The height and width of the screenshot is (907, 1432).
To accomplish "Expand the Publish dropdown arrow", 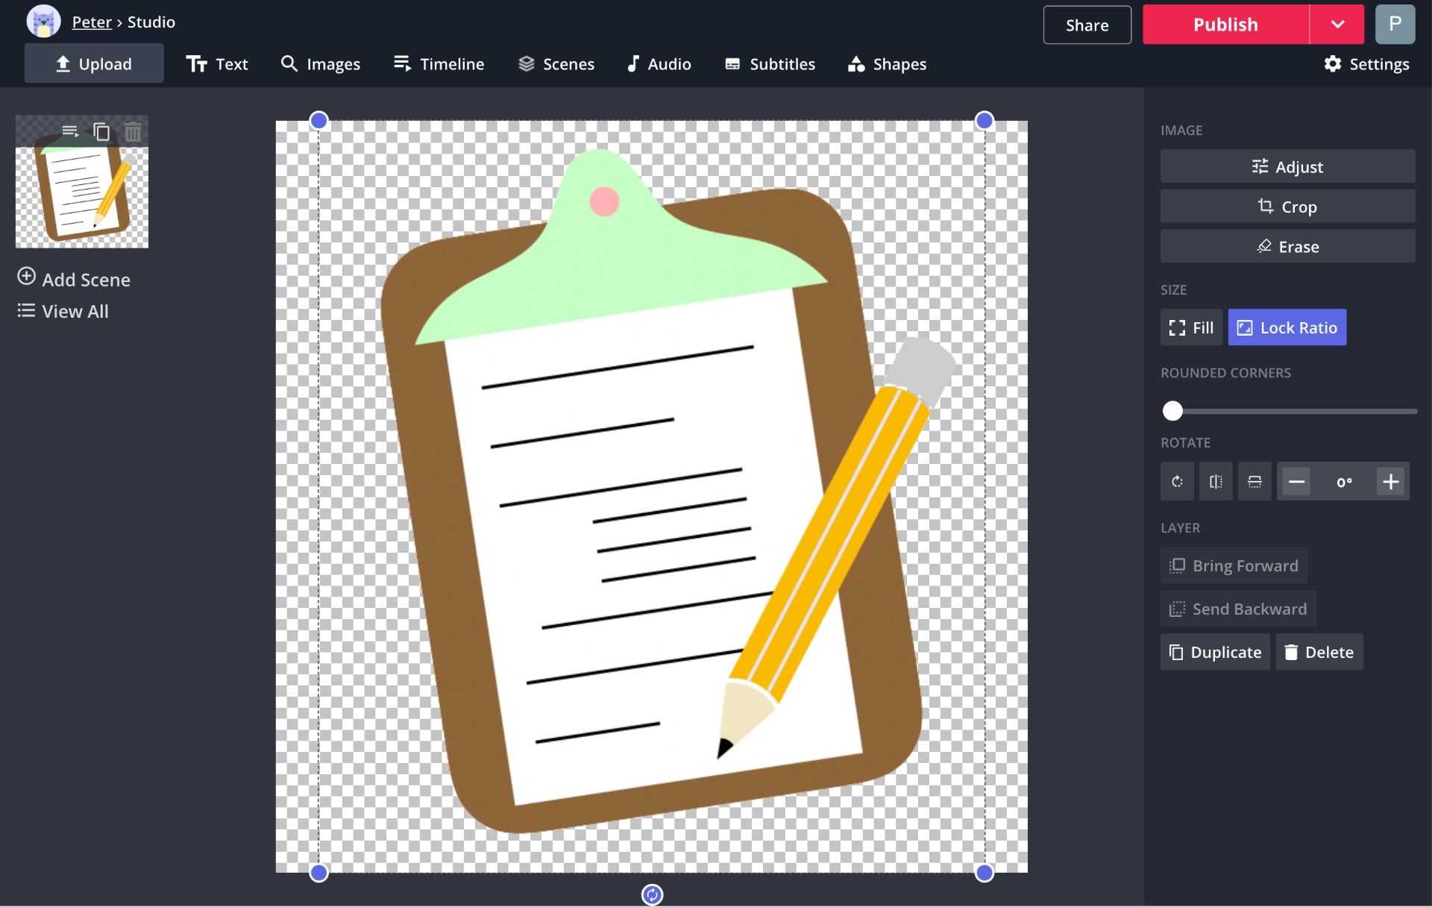I will tap(1337, 24).
